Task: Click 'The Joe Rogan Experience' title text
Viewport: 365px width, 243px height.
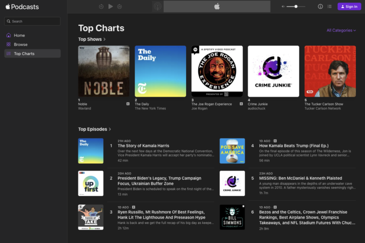Action: (212, 104)
